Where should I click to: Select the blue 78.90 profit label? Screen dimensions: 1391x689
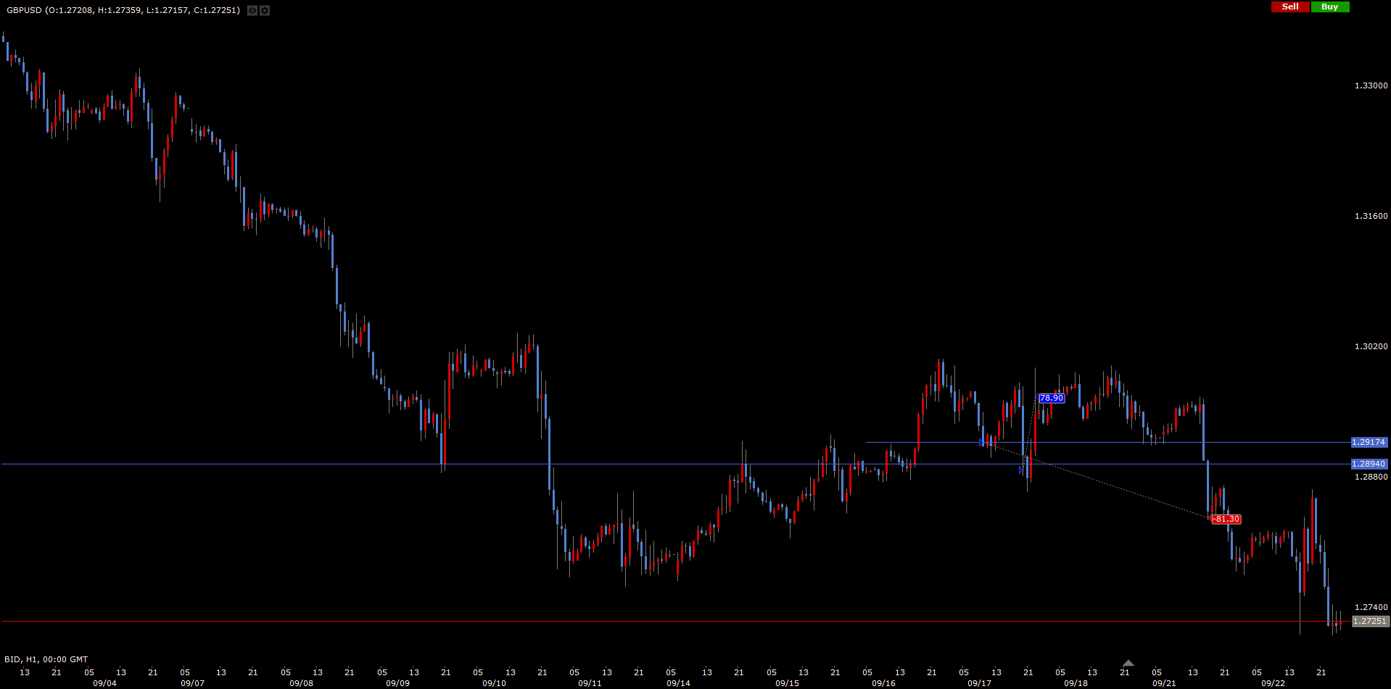tap(1051, 398)
